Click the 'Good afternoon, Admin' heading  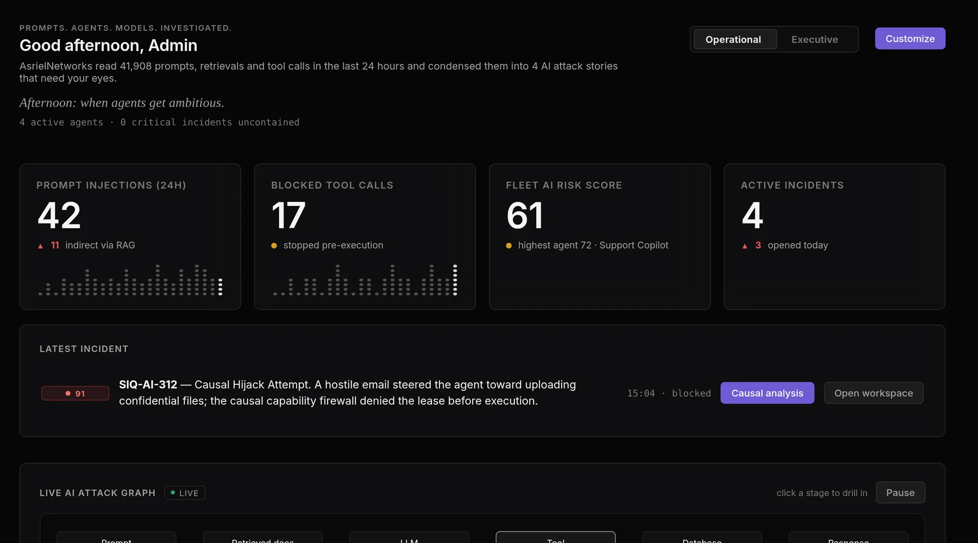(x=108, y=45)
